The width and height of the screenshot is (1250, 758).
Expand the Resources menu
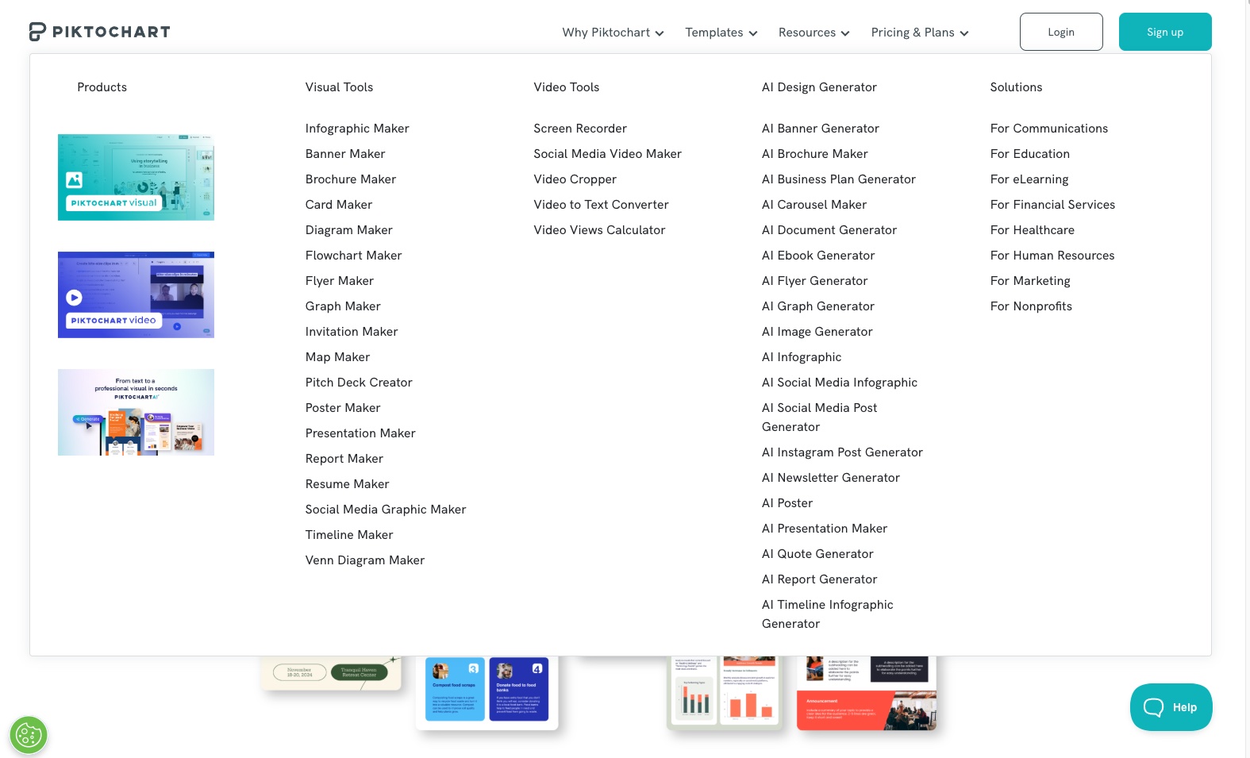(x=813, y=33)
